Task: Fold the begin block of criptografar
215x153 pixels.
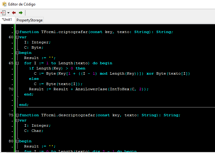Action: pyautogui.click(x=17, y=53)
